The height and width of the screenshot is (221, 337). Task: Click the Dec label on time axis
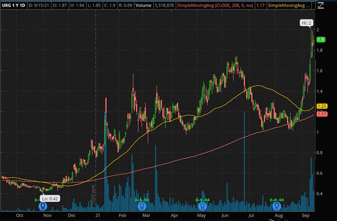(72, 216)
